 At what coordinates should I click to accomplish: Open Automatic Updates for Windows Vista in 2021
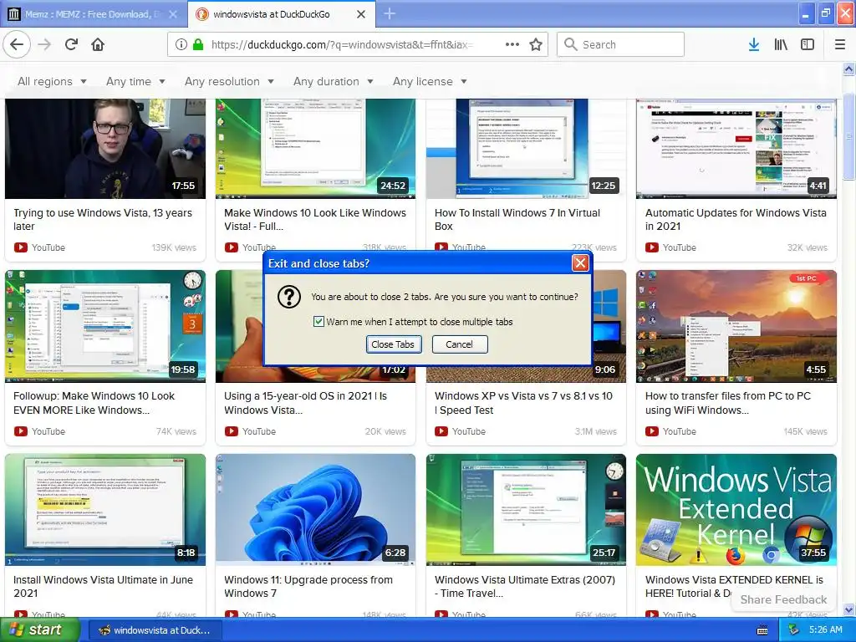[736, 220]
